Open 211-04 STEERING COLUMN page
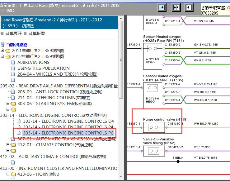Viewport: 230px width, 181px height. click(x=54, y=98)
